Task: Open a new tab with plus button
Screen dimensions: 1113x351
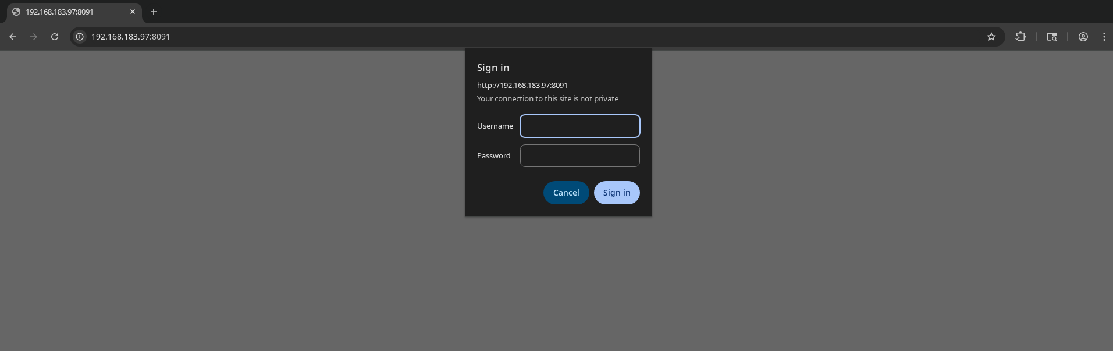Action: point(154,12)
